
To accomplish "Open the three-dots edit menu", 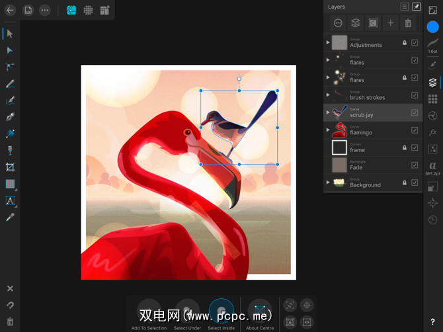I will point(45,11).
